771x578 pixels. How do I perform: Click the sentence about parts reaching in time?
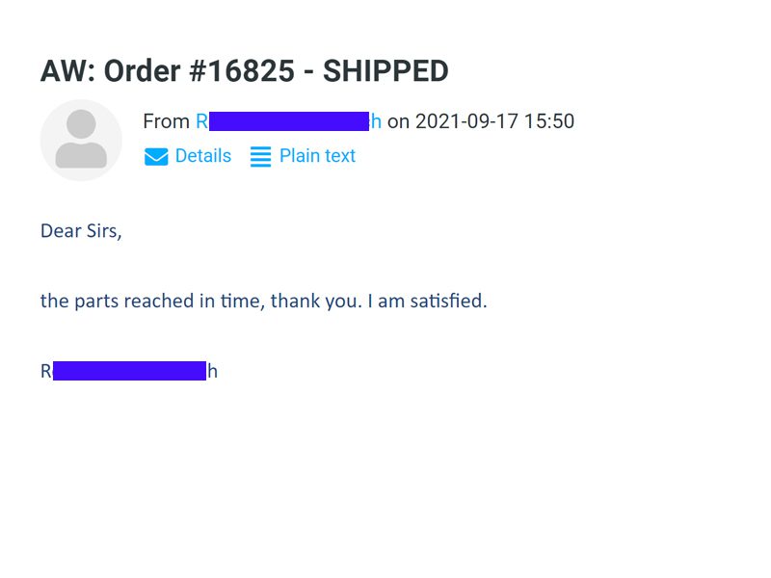coord(263,301)
